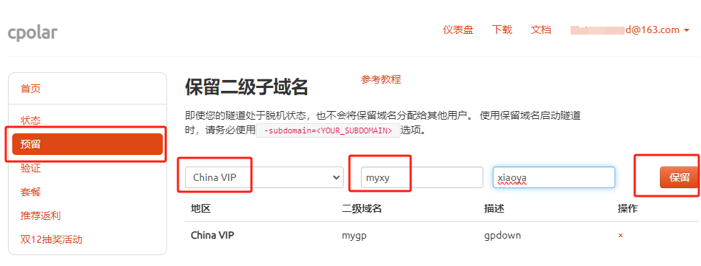Screen dimensions: 701x266
Task: Expand the account email dropdown menu
Action: 630,30
